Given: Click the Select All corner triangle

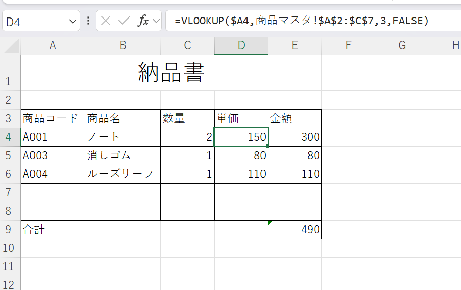Looking at the screenshot, I should [12, 46].
